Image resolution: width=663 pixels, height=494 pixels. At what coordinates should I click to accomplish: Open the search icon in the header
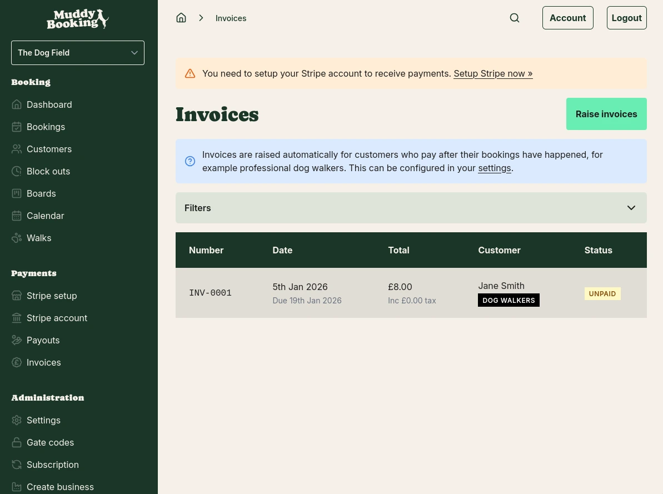(515, 18)
